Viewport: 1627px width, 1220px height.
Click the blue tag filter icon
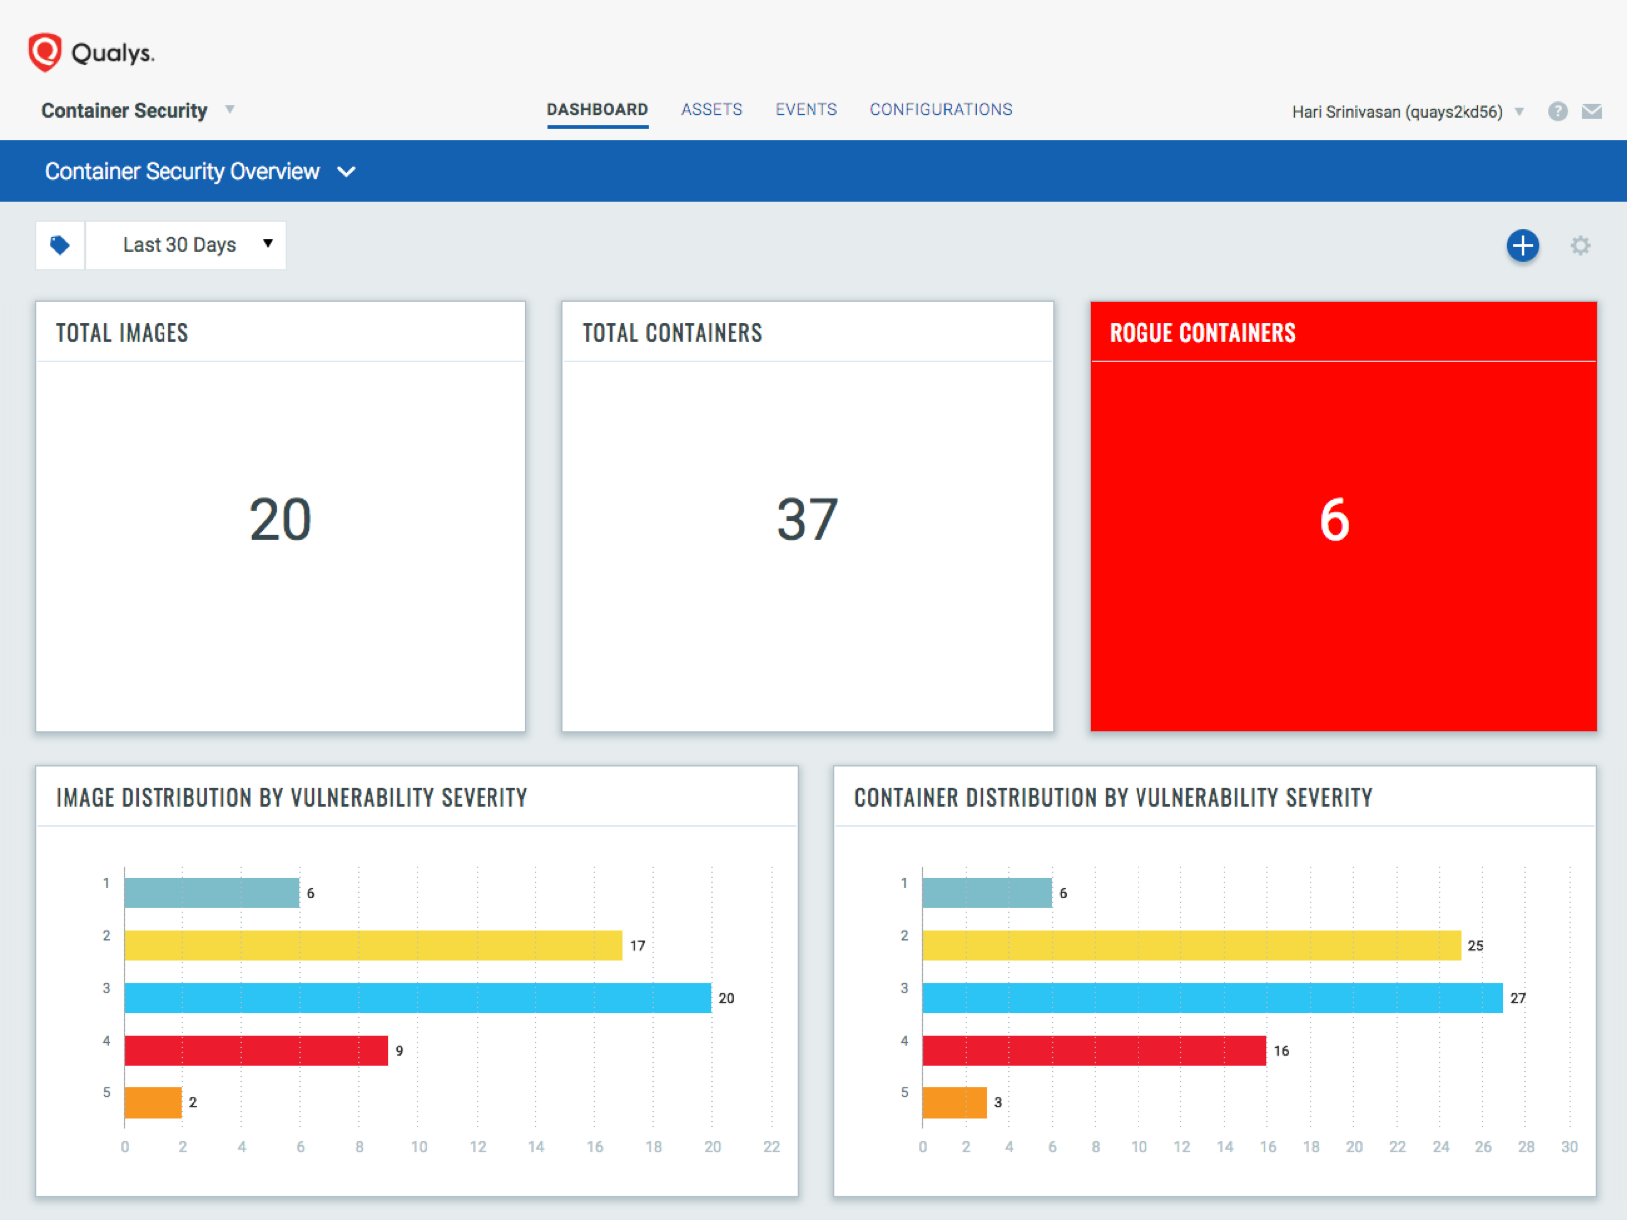60,245
